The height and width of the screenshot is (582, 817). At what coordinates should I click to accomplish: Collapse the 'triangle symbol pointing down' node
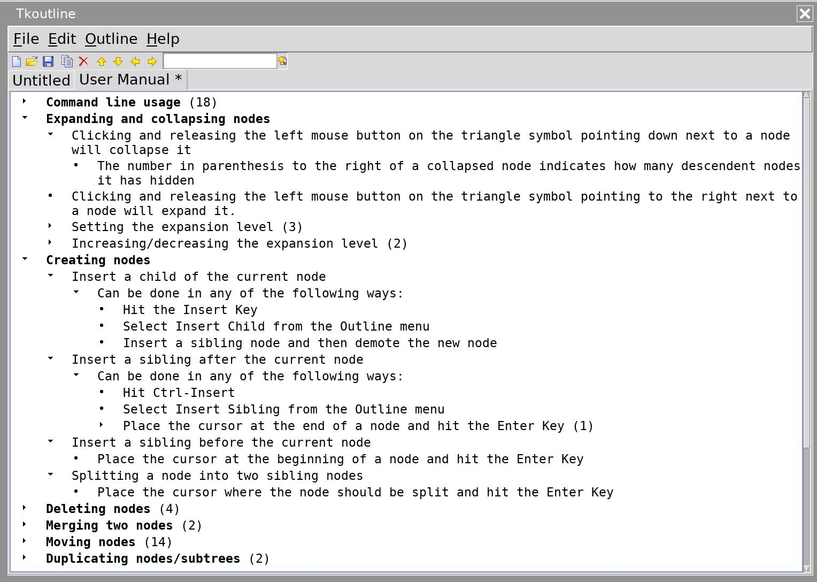coord(50,134)
